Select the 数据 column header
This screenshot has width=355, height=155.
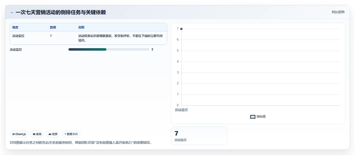pos(53,27)
